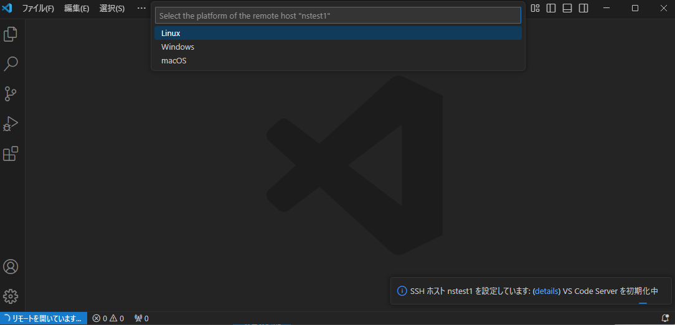Click the info icon in SSH notification

tap(402, 291)
